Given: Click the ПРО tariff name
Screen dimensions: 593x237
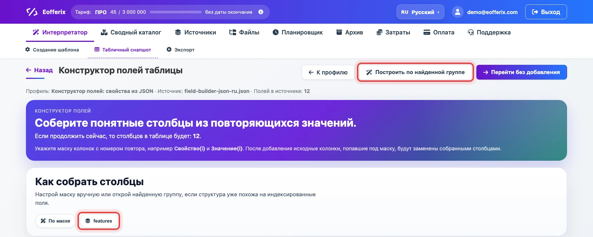Looking at the screenshot, I should (101, 12).
